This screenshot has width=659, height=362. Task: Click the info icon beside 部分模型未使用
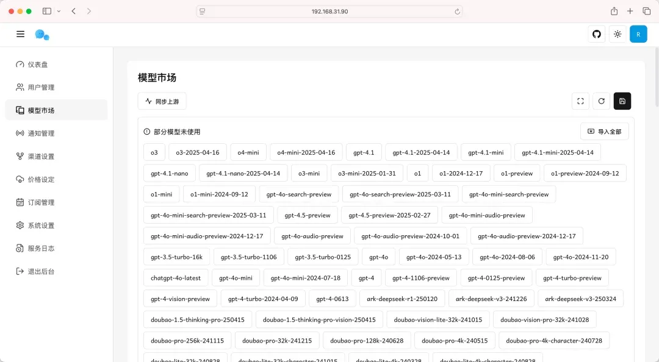[146, 132]
